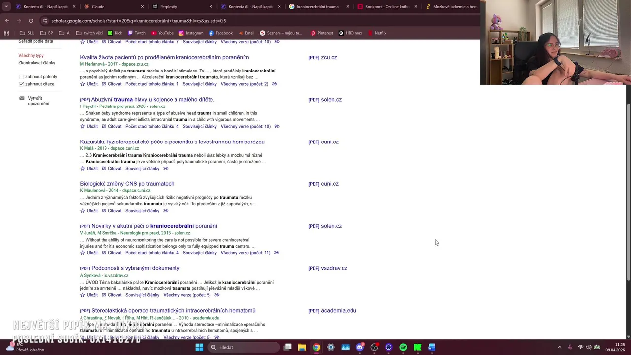
Task: Open the Kick bookmark
Action: (x=115, y=33)
